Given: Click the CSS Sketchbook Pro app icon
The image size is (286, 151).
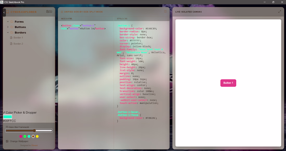Looking at the screenshot, I should [x=2, y=2].
